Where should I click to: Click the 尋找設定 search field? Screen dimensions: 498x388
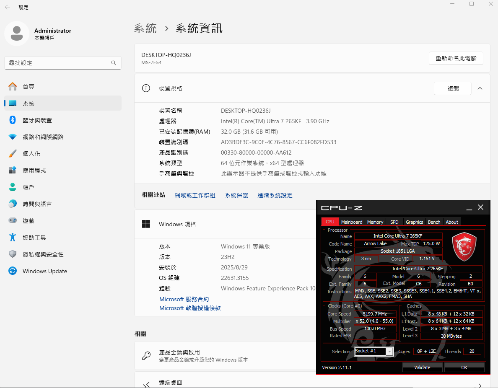(63, 63)
